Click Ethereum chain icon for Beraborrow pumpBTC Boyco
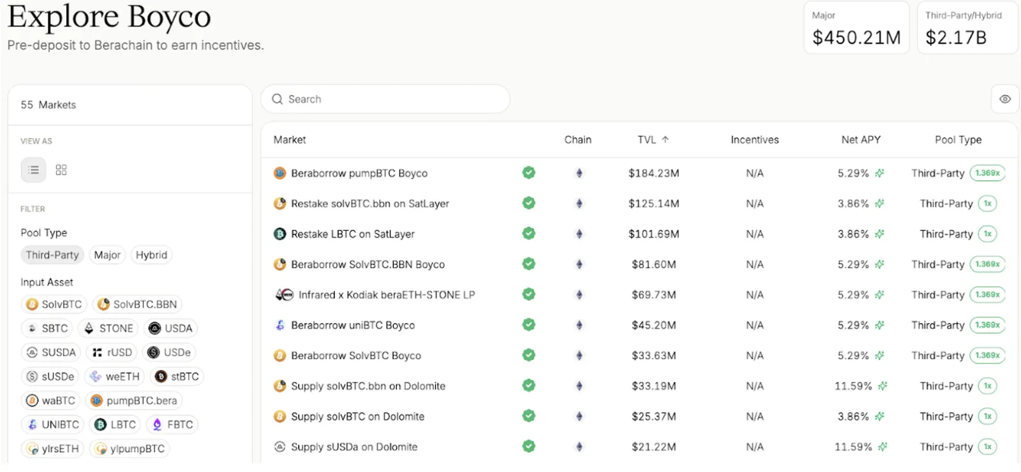Screen dimensions: 1021x472 (579, 173)
